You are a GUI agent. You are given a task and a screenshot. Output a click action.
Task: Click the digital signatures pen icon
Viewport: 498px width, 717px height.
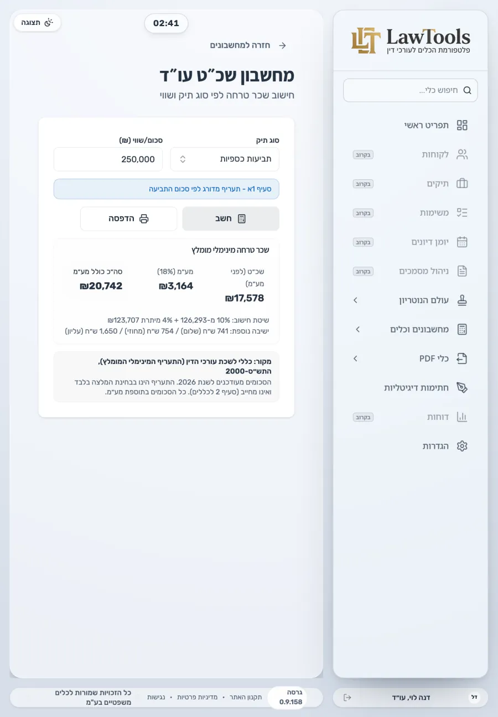coord(462,388)
